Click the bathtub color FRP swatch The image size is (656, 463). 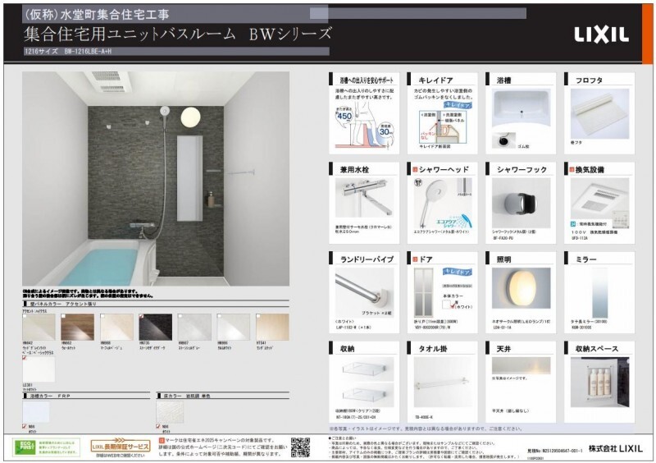point(36,412)
